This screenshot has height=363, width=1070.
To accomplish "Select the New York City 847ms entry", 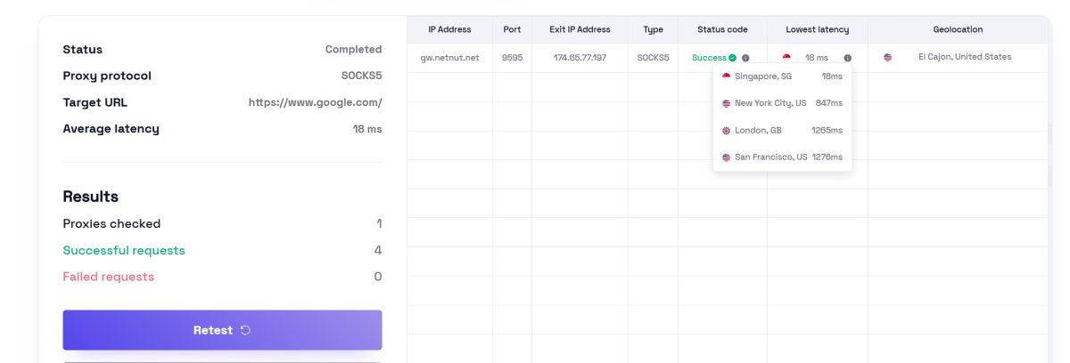I will click(x=782, y=103).
